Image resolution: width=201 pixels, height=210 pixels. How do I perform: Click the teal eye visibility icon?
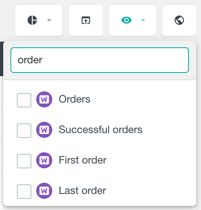click(127, 20)
